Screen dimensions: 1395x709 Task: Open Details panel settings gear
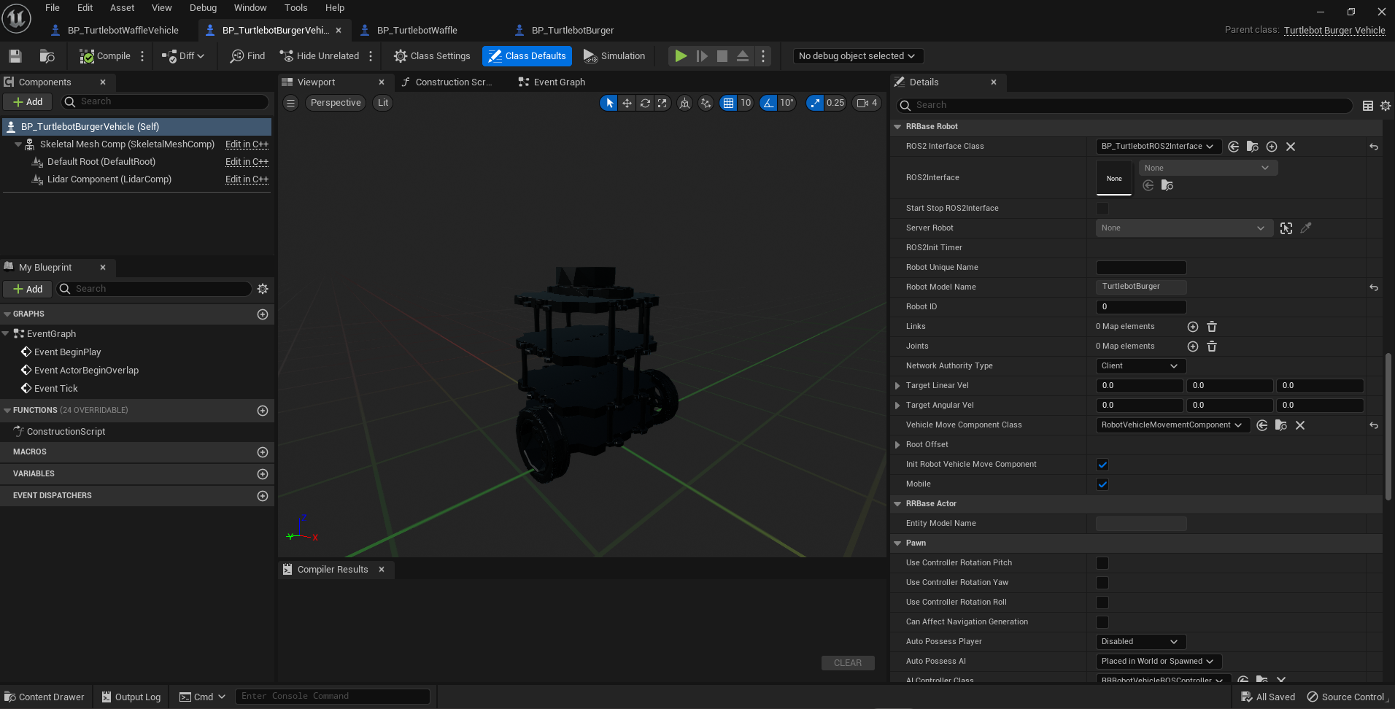click(x=1386, y=106)
